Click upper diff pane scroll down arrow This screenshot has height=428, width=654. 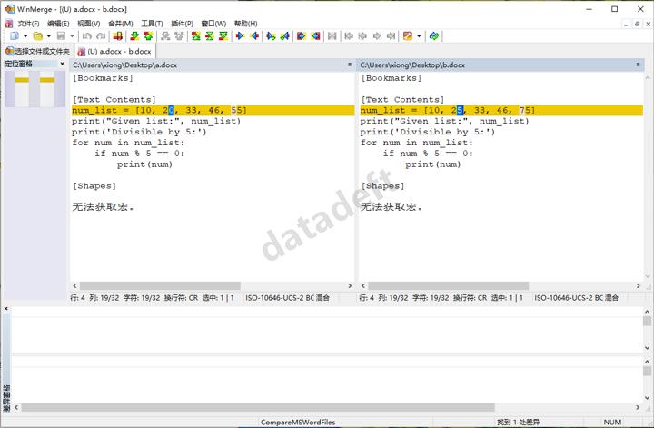point(648,348)
